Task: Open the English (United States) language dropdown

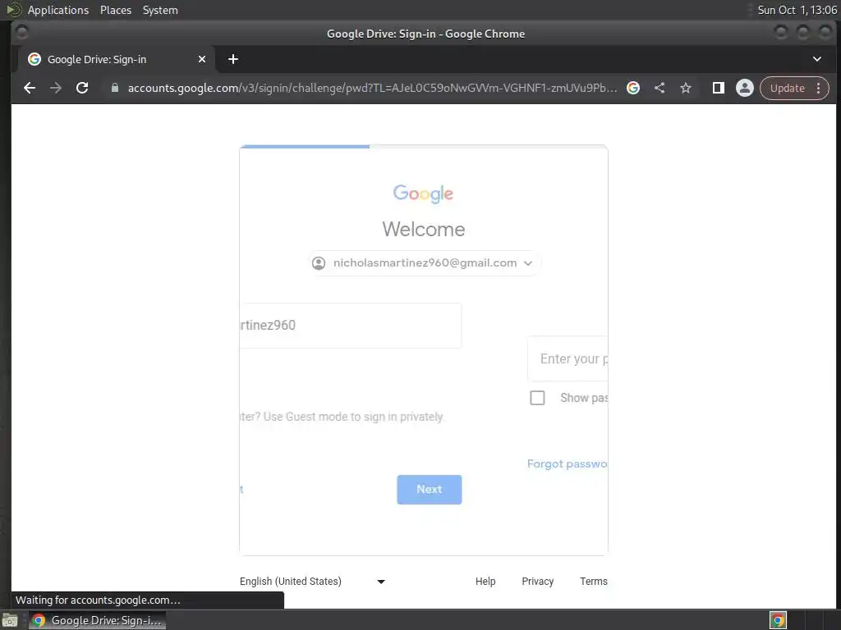Action: (313, 582)
